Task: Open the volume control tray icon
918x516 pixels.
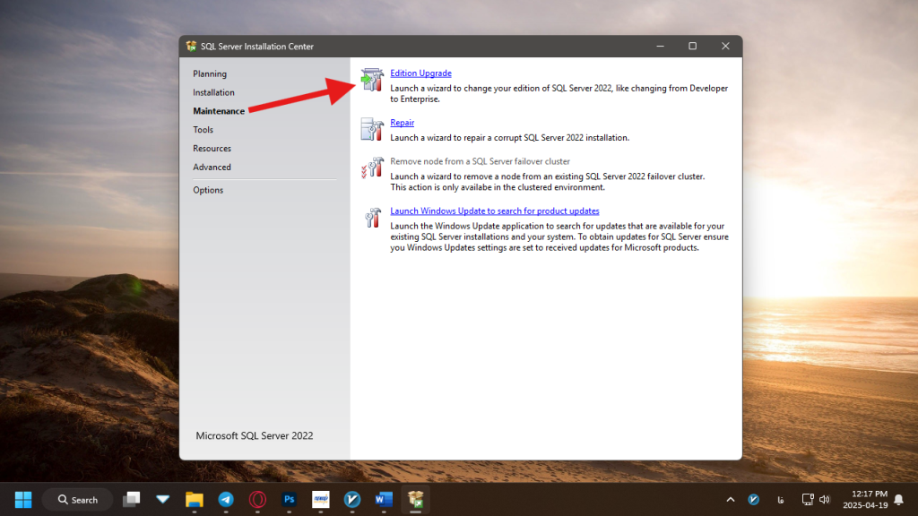Action: click(x=825, y=500)
